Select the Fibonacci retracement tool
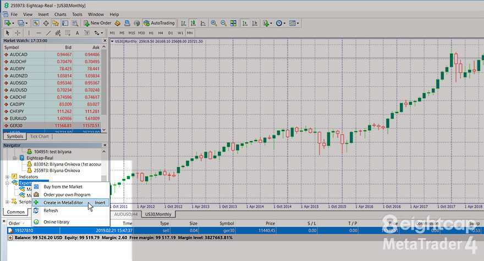The image size is (484, 261). [68, 33]
